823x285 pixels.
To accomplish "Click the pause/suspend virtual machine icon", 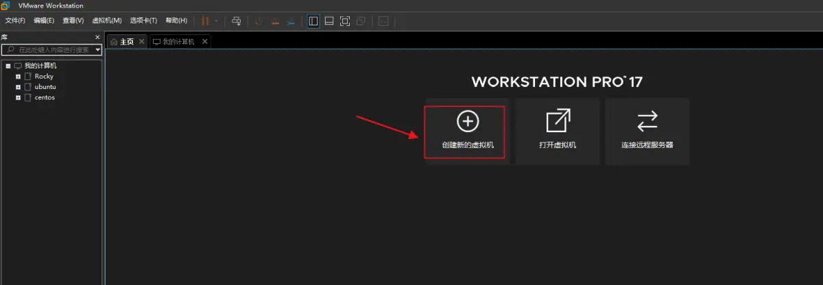I will click(x=204, y=21).
